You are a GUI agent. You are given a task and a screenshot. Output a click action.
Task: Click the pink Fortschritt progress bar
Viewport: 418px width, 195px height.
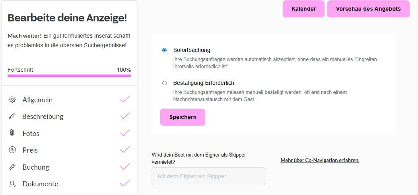(69, 75)
